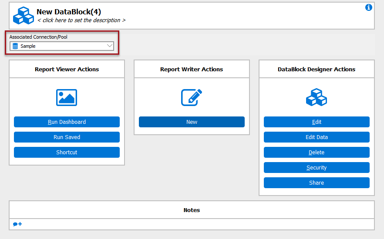Click the DataBlock Designer Actions header
Screen dimensions: 384x239
point(317,70)
